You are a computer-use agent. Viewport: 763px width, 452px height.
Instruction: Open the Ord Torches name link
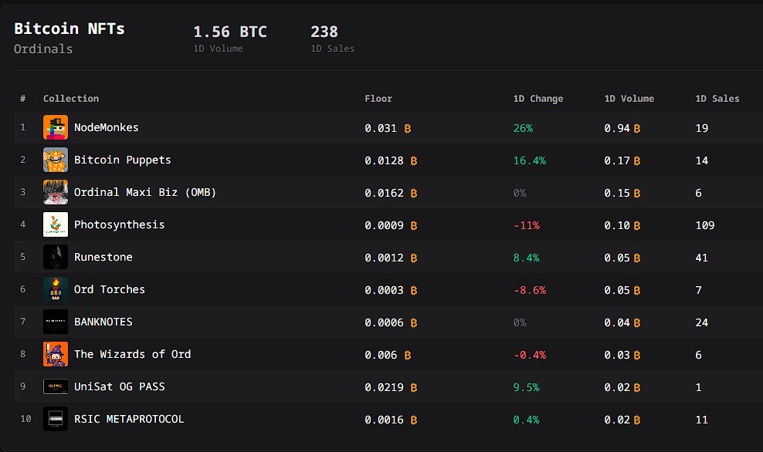point(110,290)
